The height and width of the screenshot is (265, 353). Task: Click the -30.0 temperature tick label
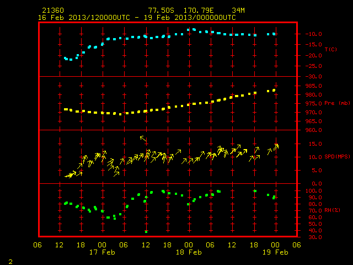coord(313,77)
